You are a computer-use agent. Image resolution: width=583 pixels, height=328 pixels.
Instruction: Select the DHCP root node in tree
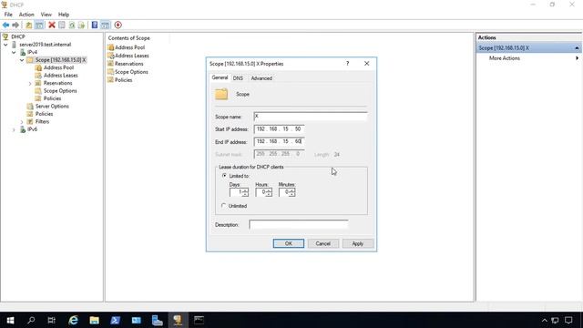[18, 36]
